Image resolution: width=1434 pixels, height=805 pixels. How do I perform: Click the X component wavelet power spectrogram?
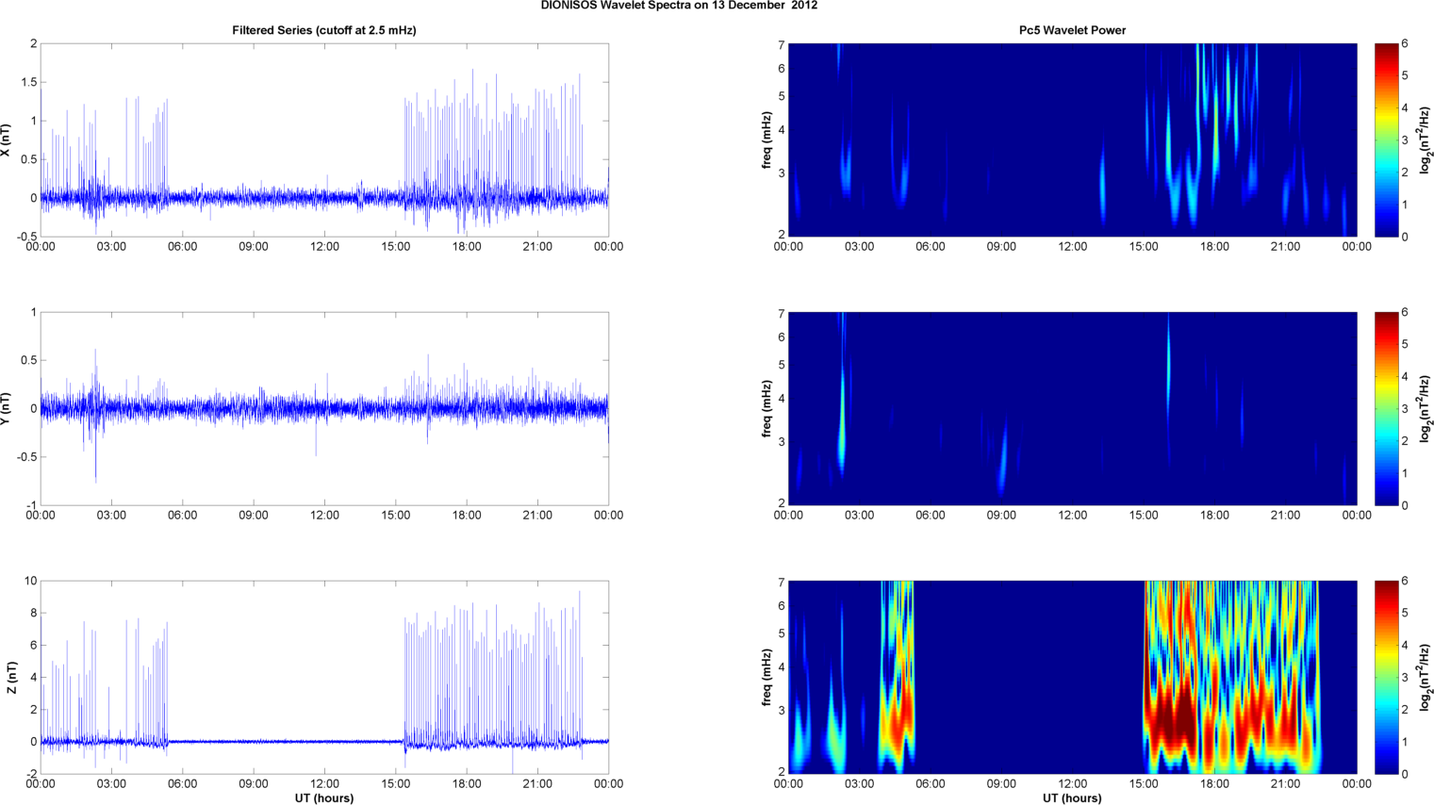[1072, 140]
